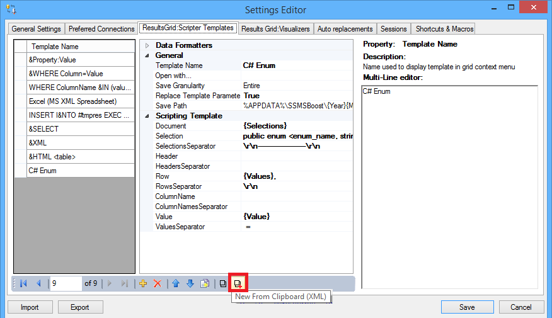The height and width of the screenshot is (318, 552).
Task: Go to the previous template record
Action: coord(38,283)
